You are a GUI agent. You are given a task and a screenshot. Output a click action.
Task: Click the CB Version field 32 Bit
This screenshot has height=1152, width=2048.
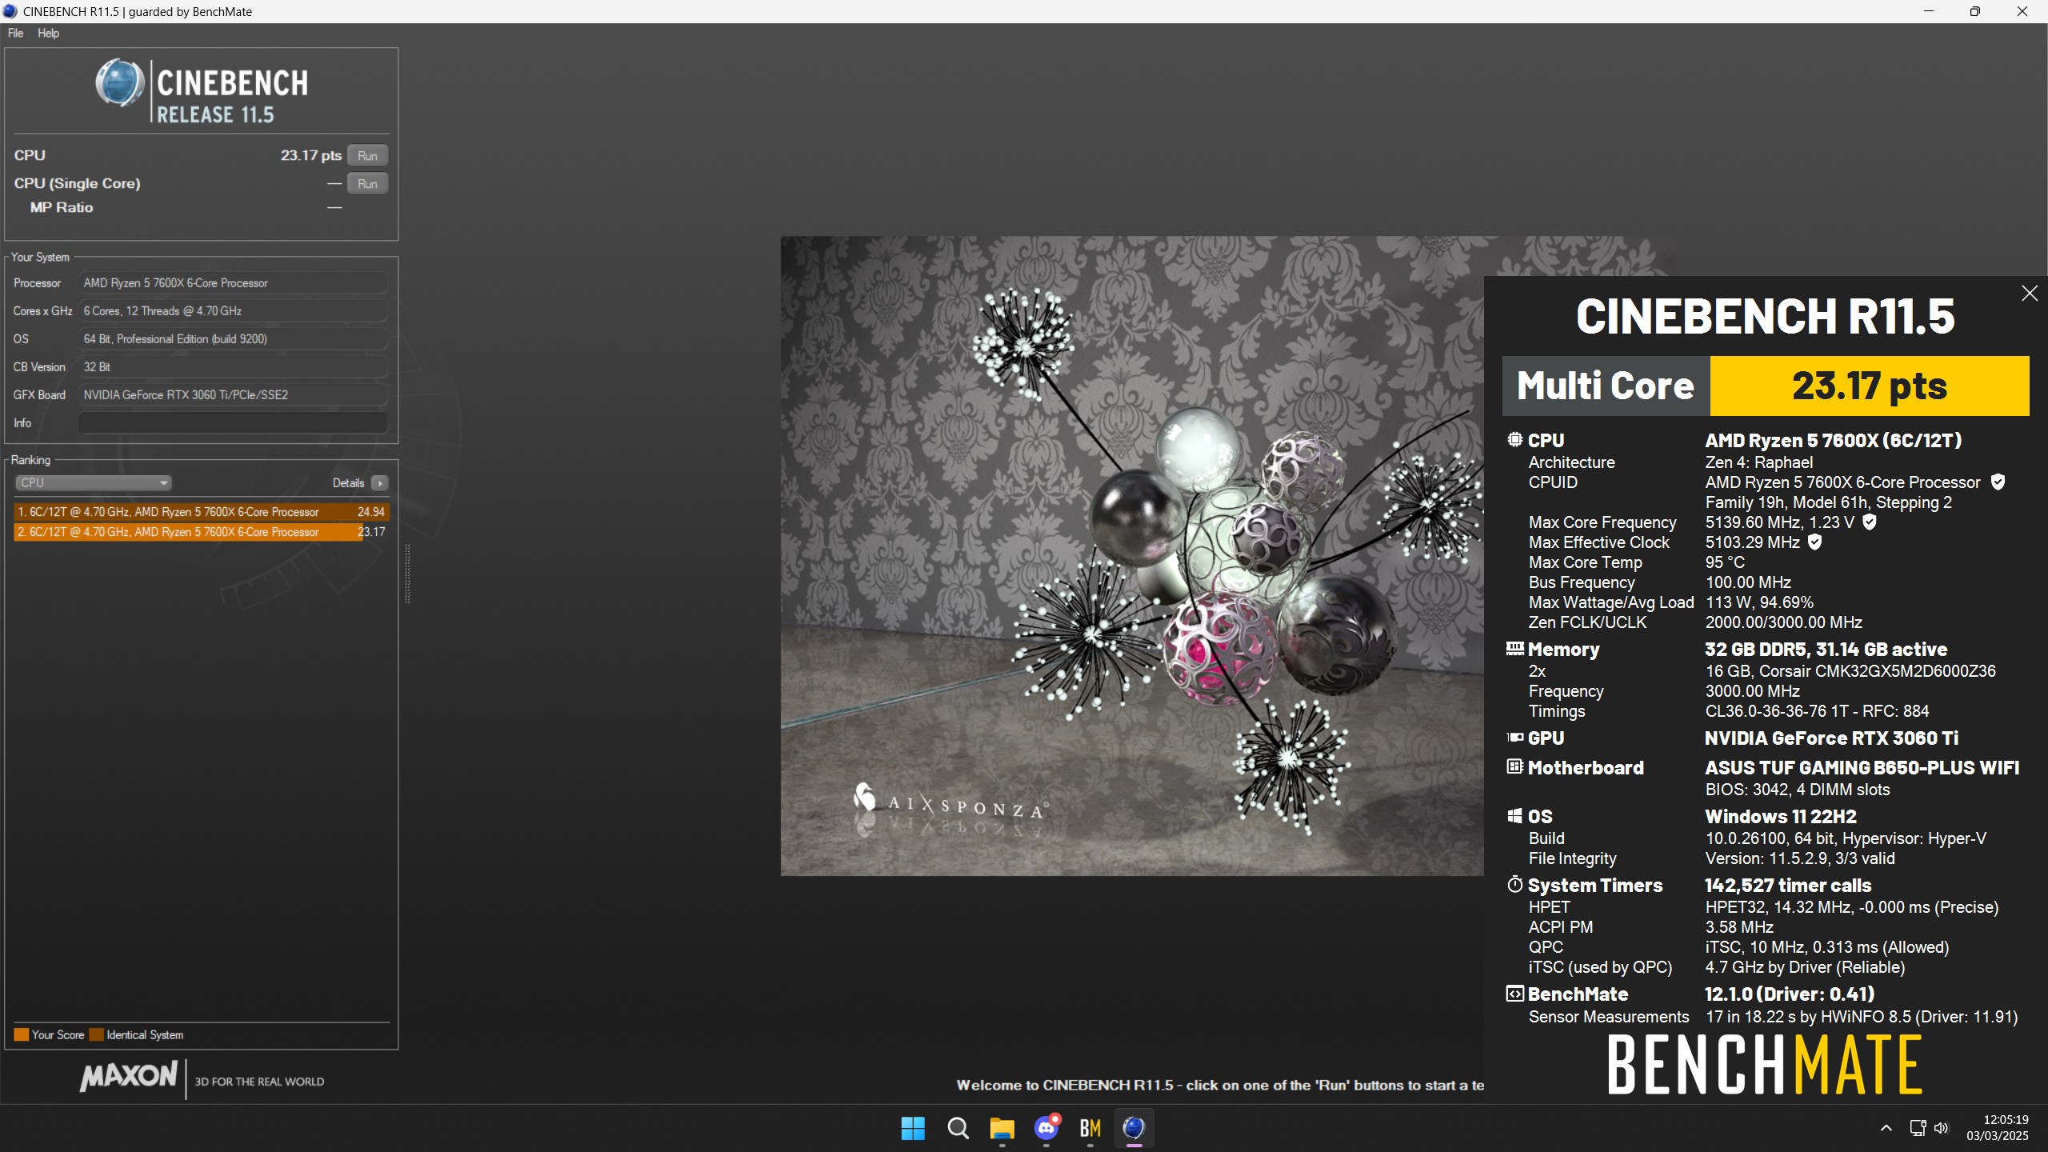tap(233, 366)
